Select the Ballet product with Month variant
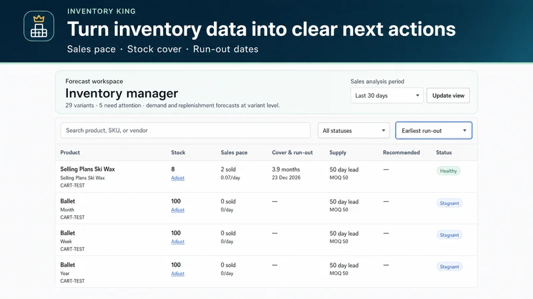Screen dimensions: 533x299 point(68,201)
